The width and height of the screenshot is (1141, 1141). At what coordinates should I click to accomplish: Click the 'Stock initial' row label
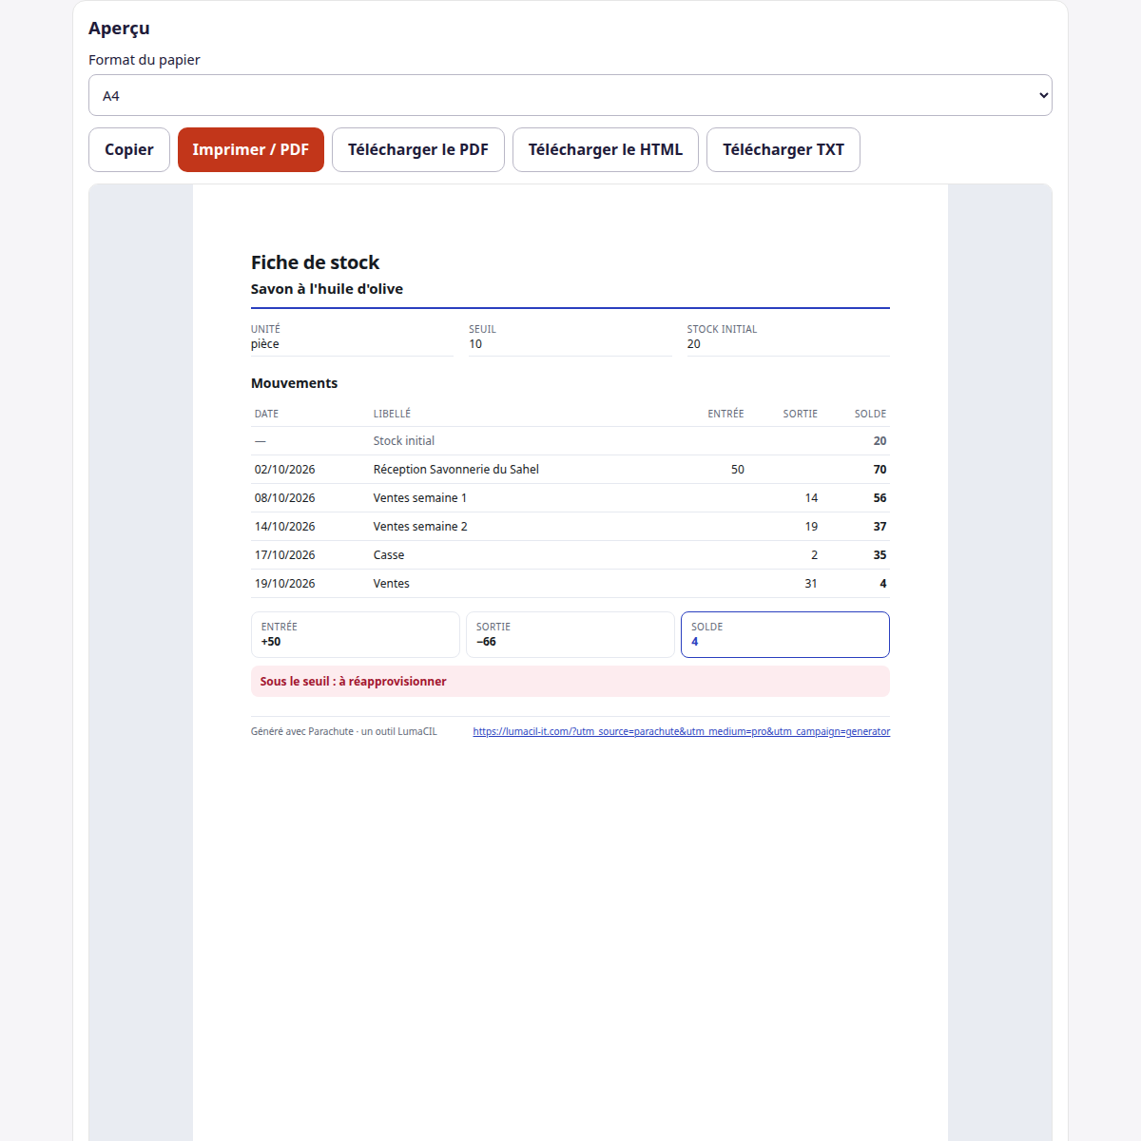[x=404, y=440]
